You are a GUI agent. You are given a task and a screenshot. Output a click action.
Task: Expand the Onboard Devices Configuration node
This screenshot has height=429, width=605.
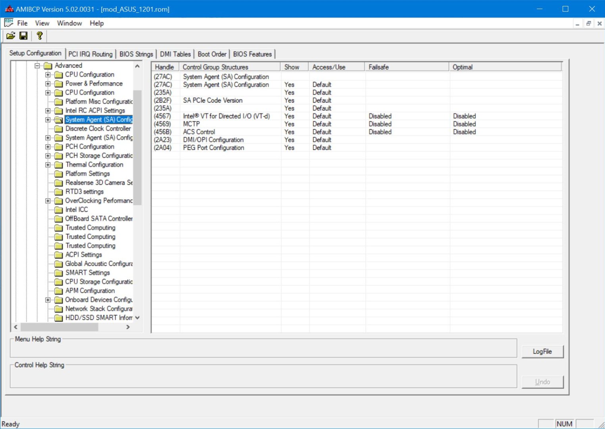coord(48,300)
